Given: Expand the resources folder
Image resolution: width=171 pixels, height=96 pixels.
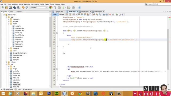Looking at the screenshot, I should tap(9, 49).
